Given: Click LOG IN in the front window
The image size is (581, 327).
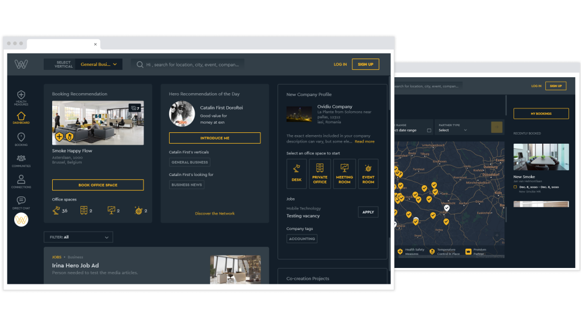Looking at the screenshot, I should (x=340, y=65).
